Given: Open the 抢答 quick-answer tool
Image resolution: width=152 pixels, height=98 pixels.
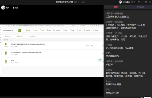Looking at the screenshot, I should click(x=48, y=30).
